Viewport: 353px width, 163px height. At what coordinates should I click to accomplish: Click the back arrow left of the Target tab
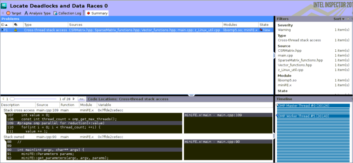click(x=3, y=13)
